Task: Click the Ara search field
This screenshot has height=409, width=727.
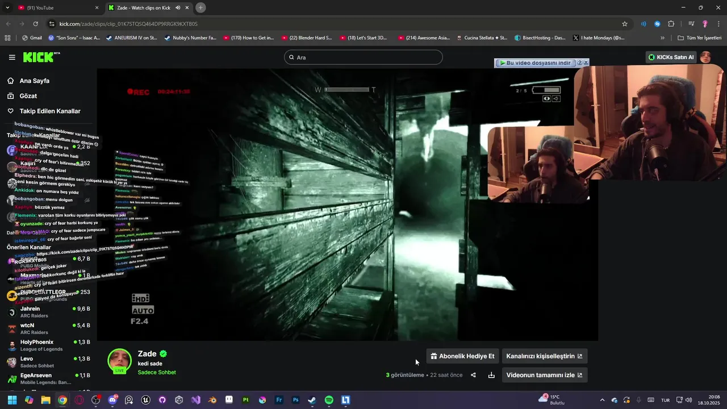Action: tap(363, 57)
